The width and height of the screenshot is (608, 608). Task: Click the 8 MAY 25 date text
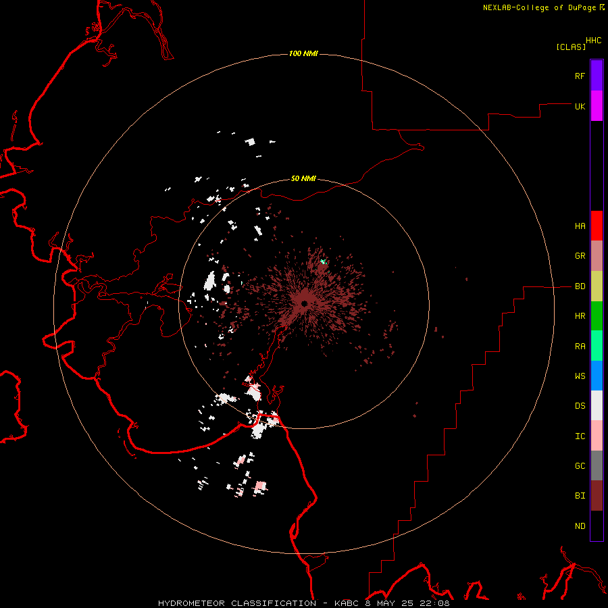(390, 603)
